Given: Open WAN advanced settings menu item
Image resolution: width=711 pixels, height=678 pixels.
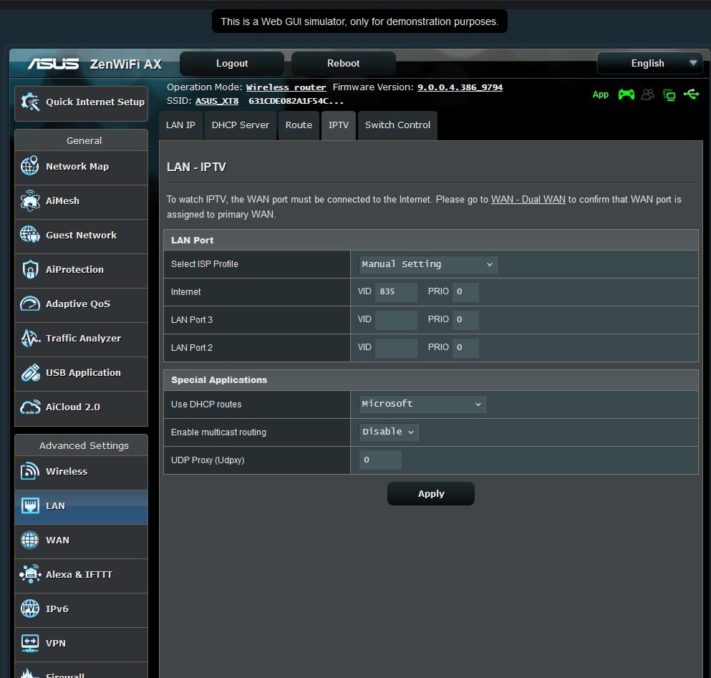Looking at the screenshot, I should [x=81, y=541].
